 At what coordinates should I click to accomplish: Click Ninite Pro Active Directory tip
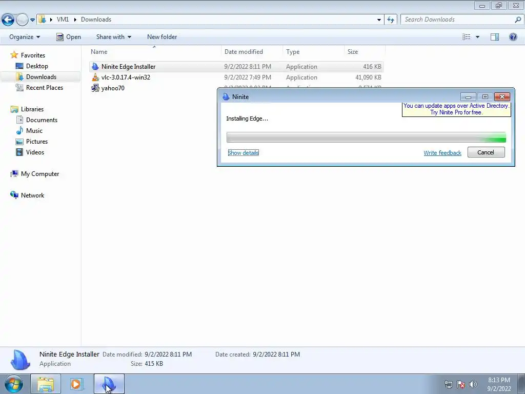click(x=456, y=109)
